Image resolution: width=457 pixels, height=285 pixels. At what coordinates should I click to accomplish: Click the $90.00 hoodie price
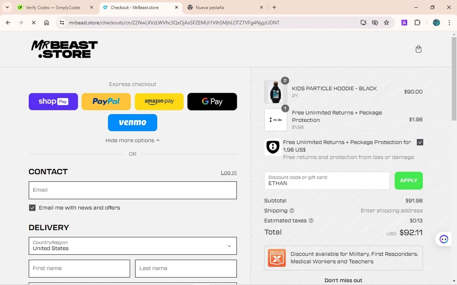[413, 92]
